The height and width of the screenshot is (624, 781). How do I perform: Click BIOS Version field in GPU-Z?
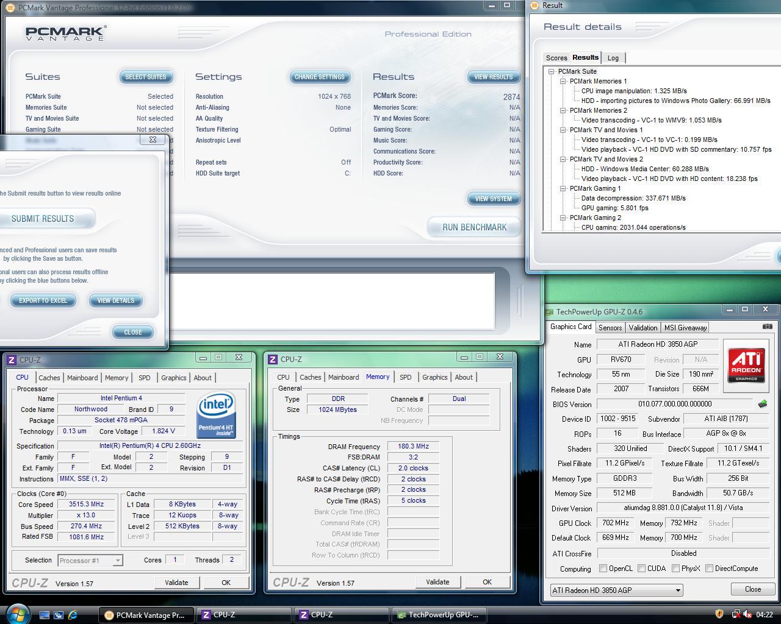coord(675,404)
